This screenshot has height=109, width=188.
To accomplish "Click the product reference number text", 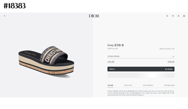I will pos(167,49).
